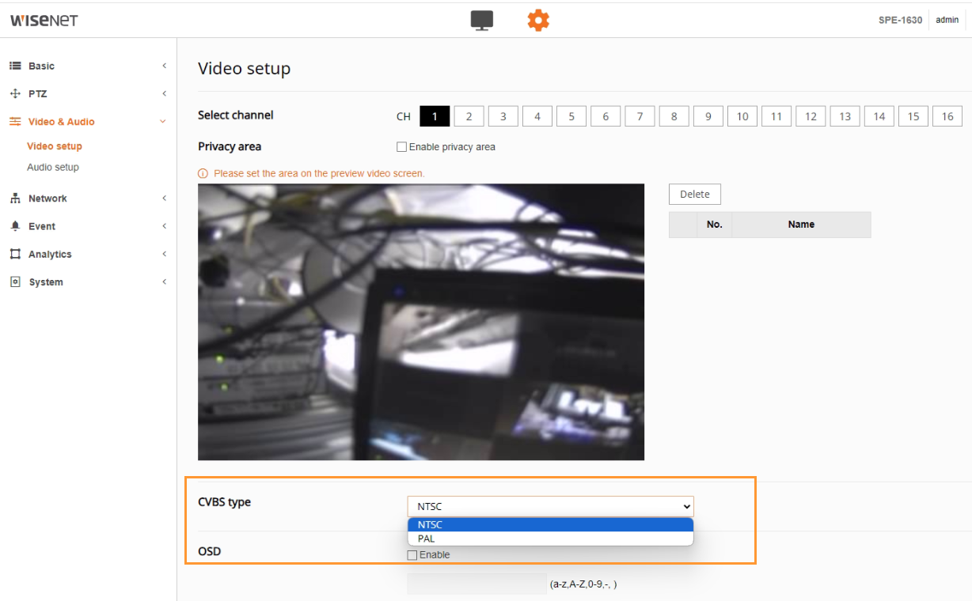Viewport: 972px width, 601px height.
Task: Click the Basic menu list icon
Action: pos(14,66)
